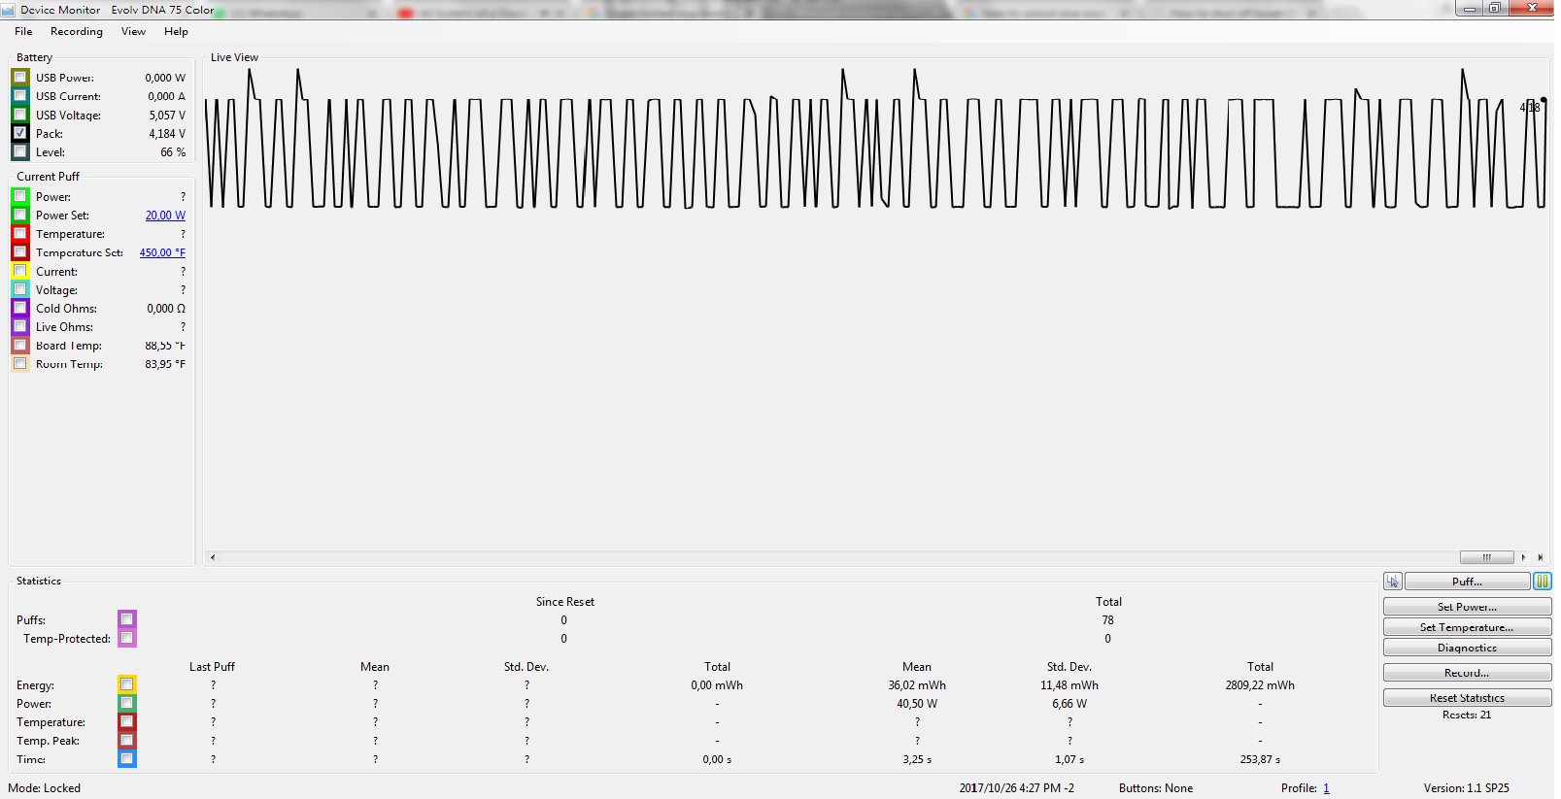1561x799 pixels.
Task: Click the cursor inspect icon beside Puff
Action: [x=1393, y=582]
